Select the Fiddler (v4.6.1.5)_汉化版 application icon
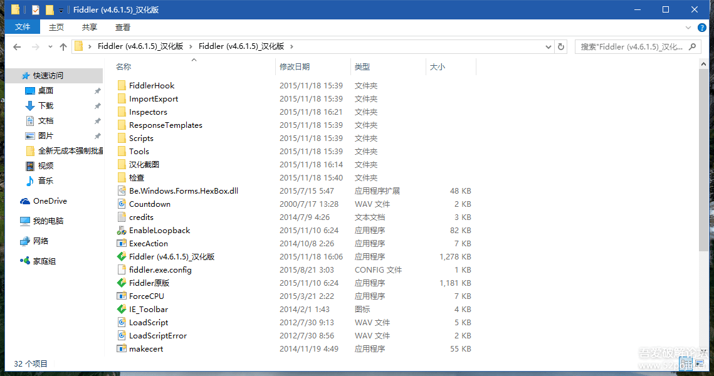This screenshot has width=714, height=376. pos(121,257)
